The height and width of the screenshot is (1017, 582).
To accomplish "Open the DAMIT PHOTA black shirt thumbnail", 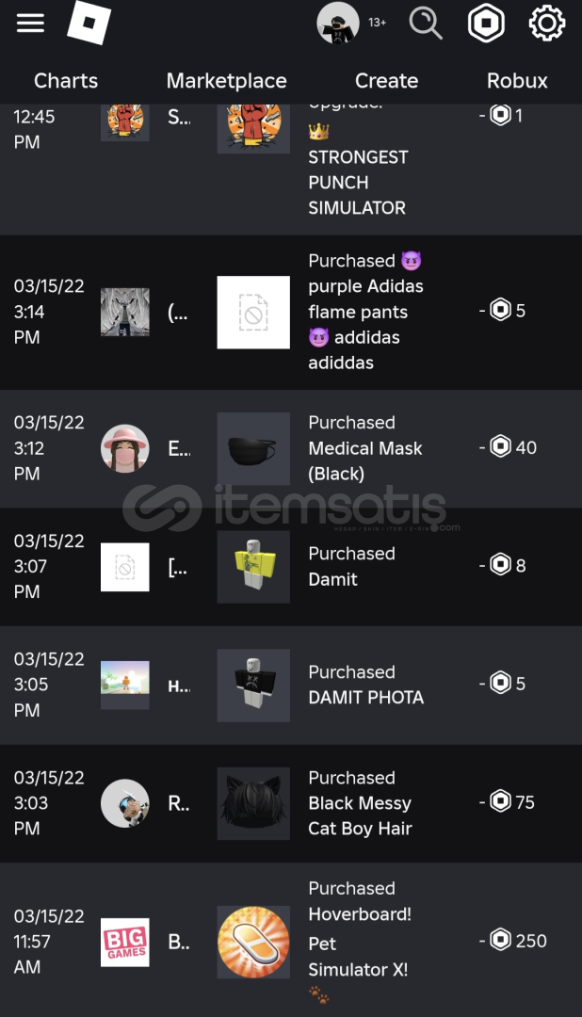I will [x=253, y=685].
